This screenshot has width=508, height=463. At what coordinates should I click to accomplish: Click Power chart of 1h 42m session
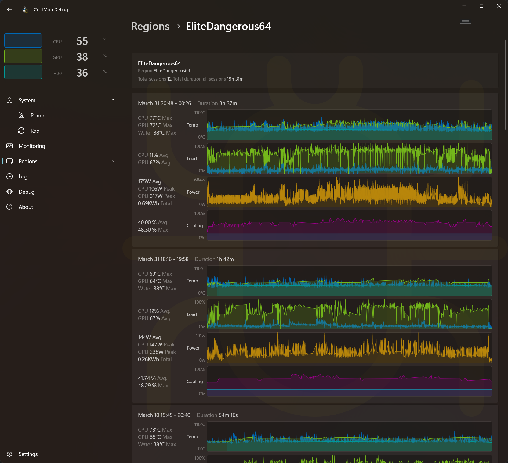[349, 348]
